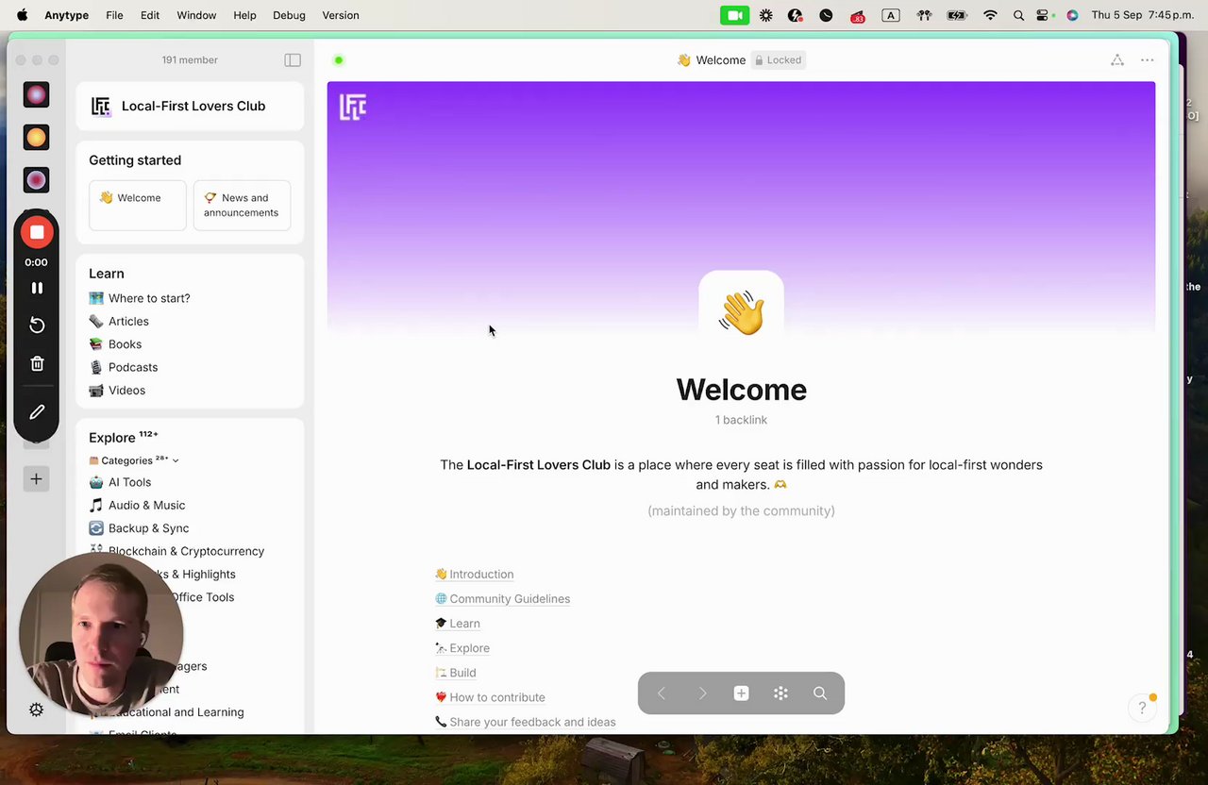Open the help question mark button
Screen dimensions: 1208x785
[1142, 708]
